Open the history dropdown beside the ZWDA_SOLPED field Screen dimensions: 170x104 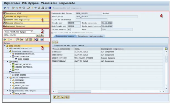pyautogui.click(x=38, y=35)
